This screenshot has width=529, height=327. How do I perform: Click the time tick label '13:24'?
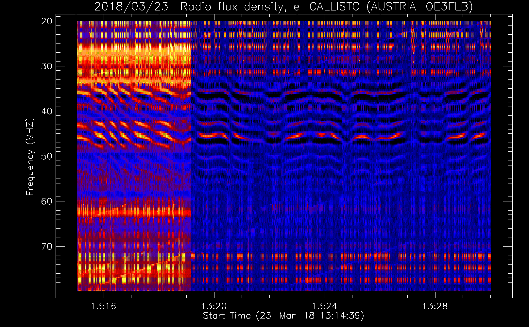pyautogui.click(x=325, y=306)
